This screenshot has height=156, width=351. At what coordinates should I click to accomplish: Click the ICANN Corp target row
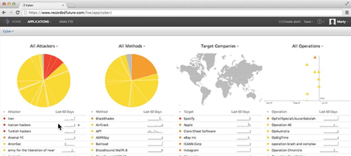click(220, 144)
